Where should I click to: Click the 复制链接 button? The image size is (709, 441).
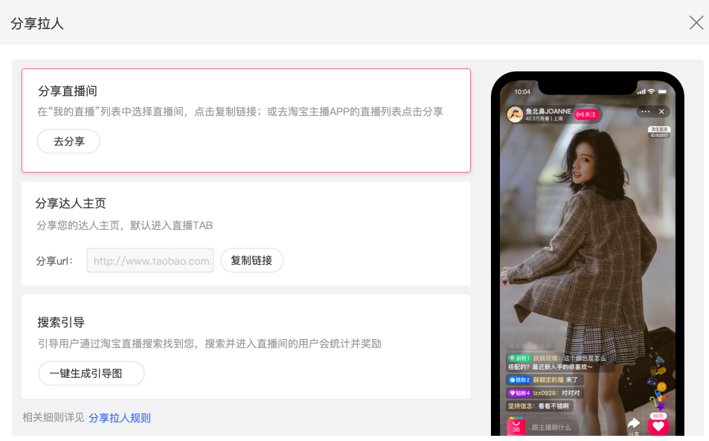point(252,260)
